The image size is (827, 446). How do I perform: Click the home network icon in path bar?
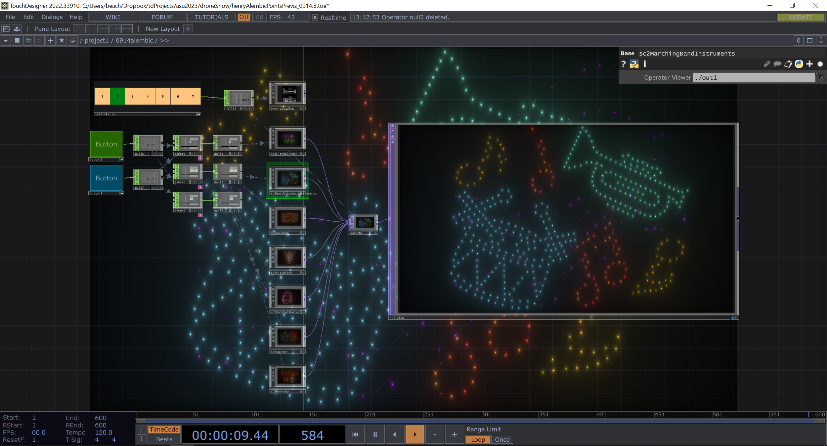coord(73,41)
